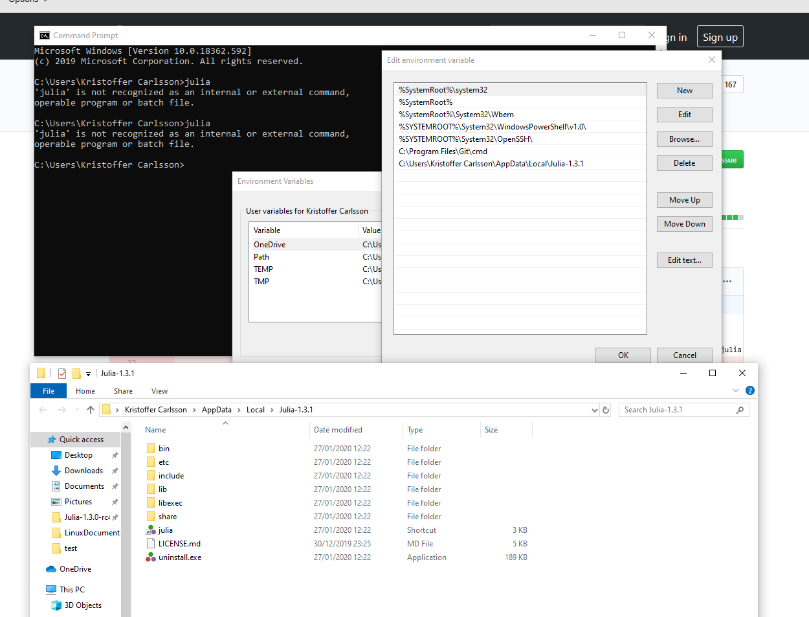The height and width of the screenshot is (617, 809).
Task: Click the AppData breadcrumb segment
Action: pyautogui.click(x=217, y=410)
